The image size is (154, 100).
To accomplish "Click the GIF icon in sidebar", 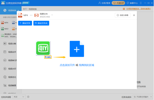I will [x=5, y=60].
